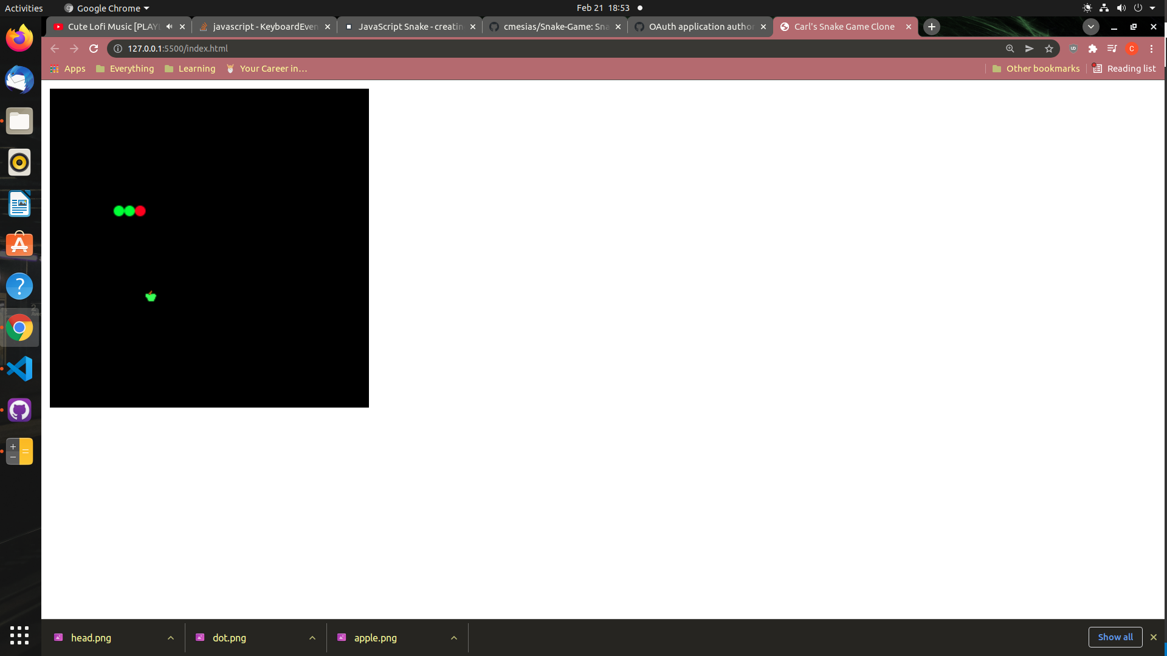Open GitHub Desktop from the dock
This screenshot has width=1167, height=656.
pyautogui.click(x=20, y=410)
